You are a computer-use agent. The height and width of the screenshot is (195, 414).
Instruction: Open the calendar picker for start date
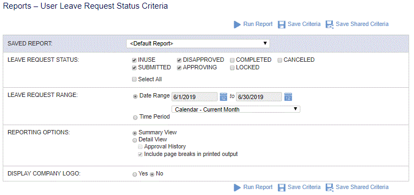click(x=224, y=97)
